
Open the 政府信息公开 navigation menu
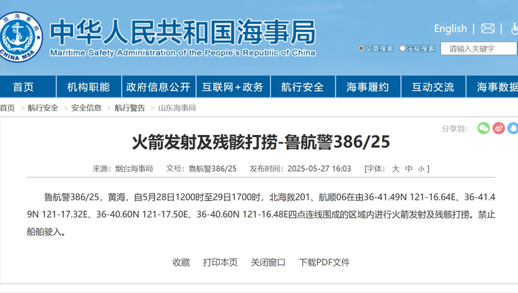[x=159, y=87]
